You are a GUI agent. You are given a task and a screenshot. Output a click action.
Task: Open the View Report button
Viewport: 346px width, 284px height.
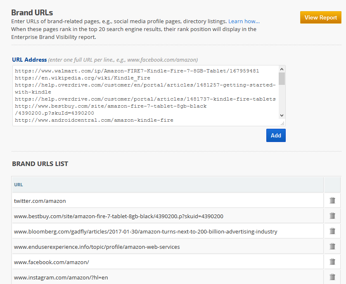point(320,17)
